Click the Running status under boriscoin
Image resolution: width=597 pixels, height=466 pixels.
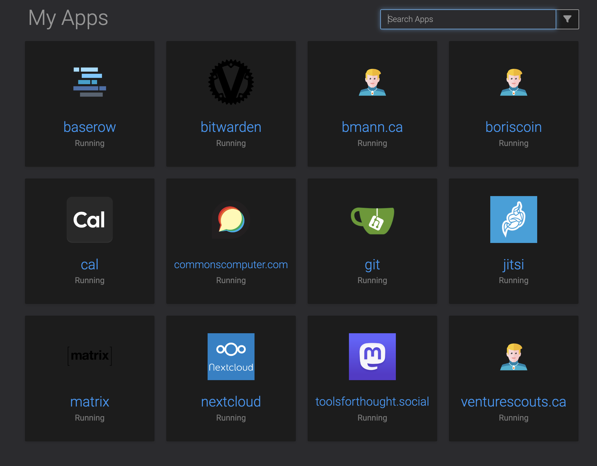click(x=514, y=143)
